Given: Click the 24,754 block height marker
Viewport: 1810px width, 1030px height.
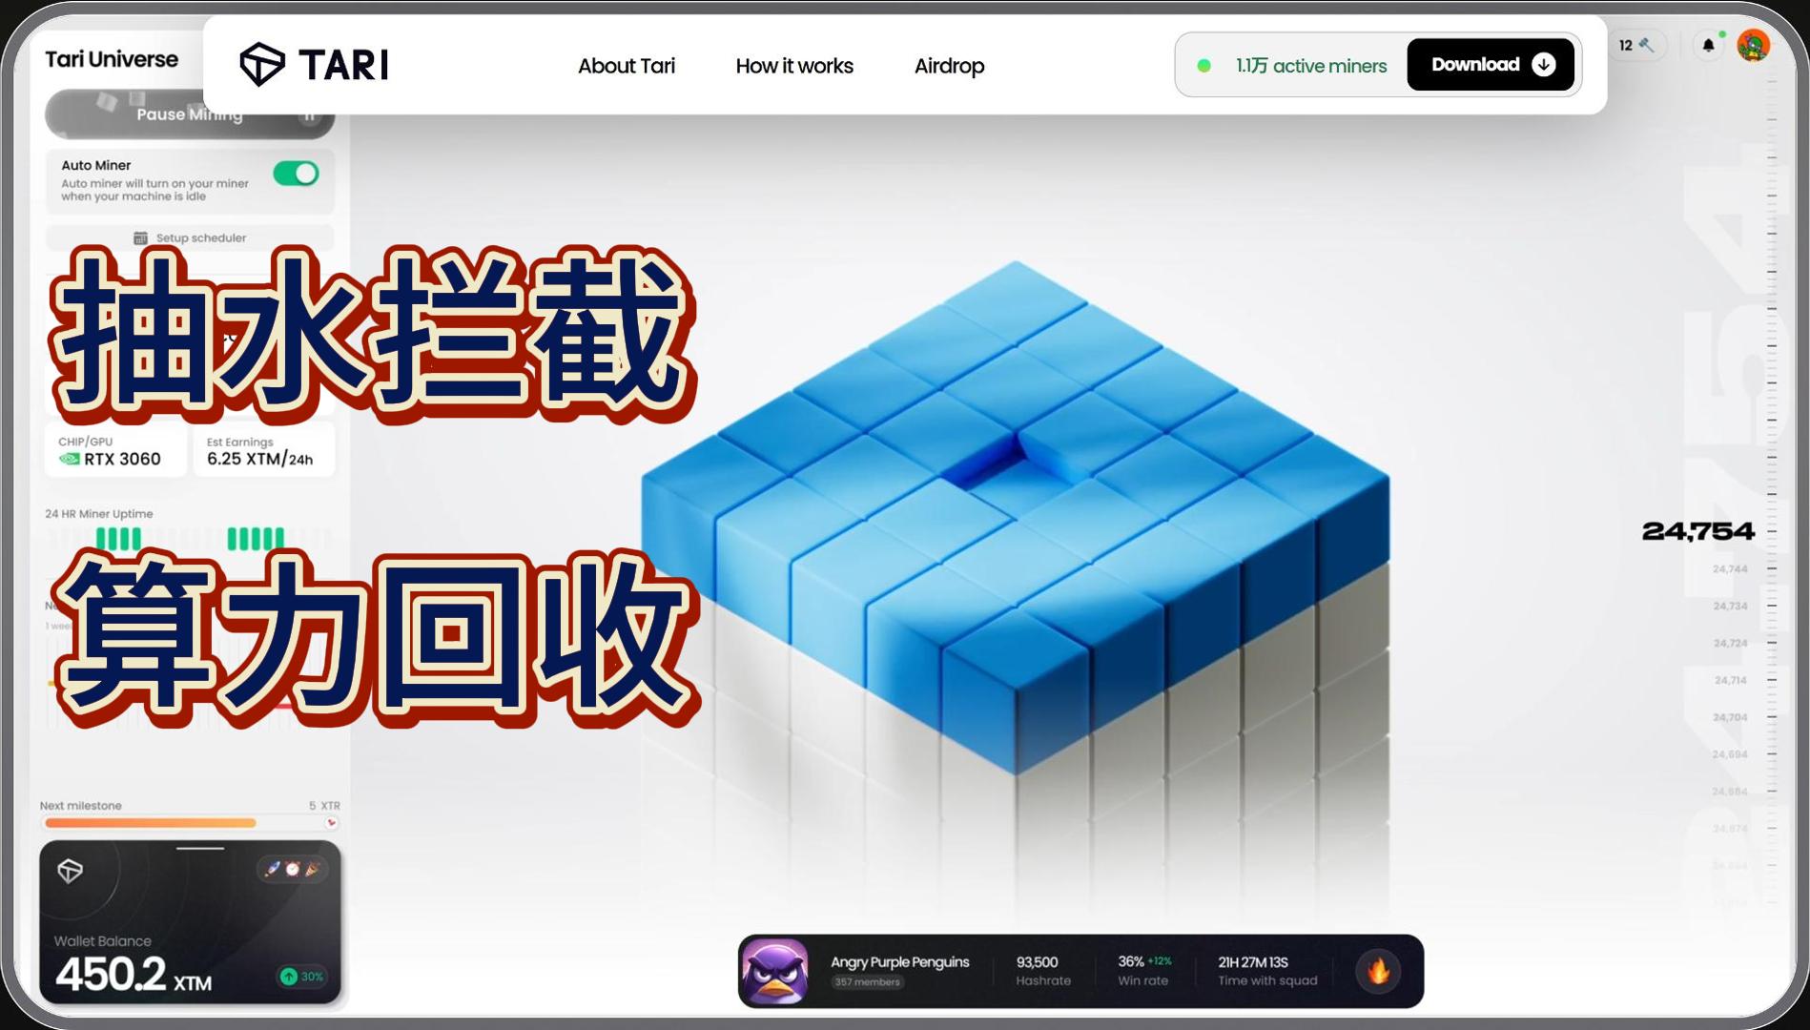Looking at the screenshot, I should [x=1698, y=531].
